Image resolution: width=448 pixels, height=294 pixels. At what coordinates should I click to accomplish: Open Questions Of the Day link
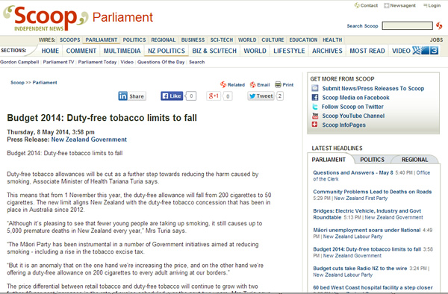(161, 62)
